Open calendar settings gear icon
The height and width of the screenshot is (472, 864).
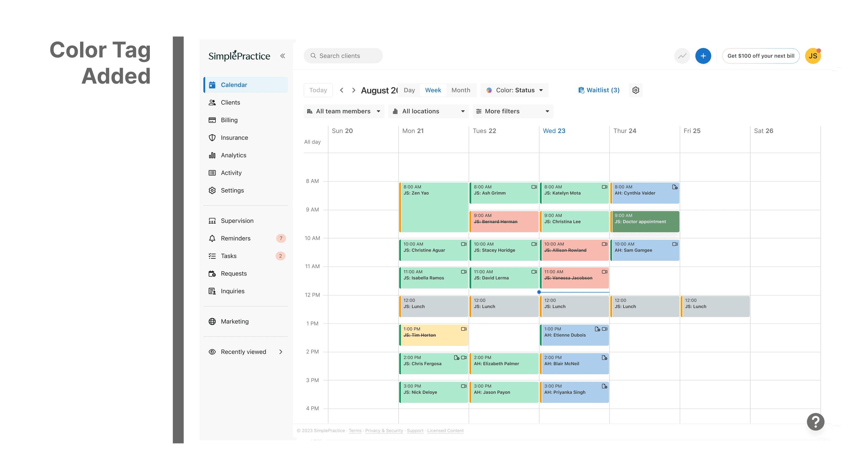point(635,90)
